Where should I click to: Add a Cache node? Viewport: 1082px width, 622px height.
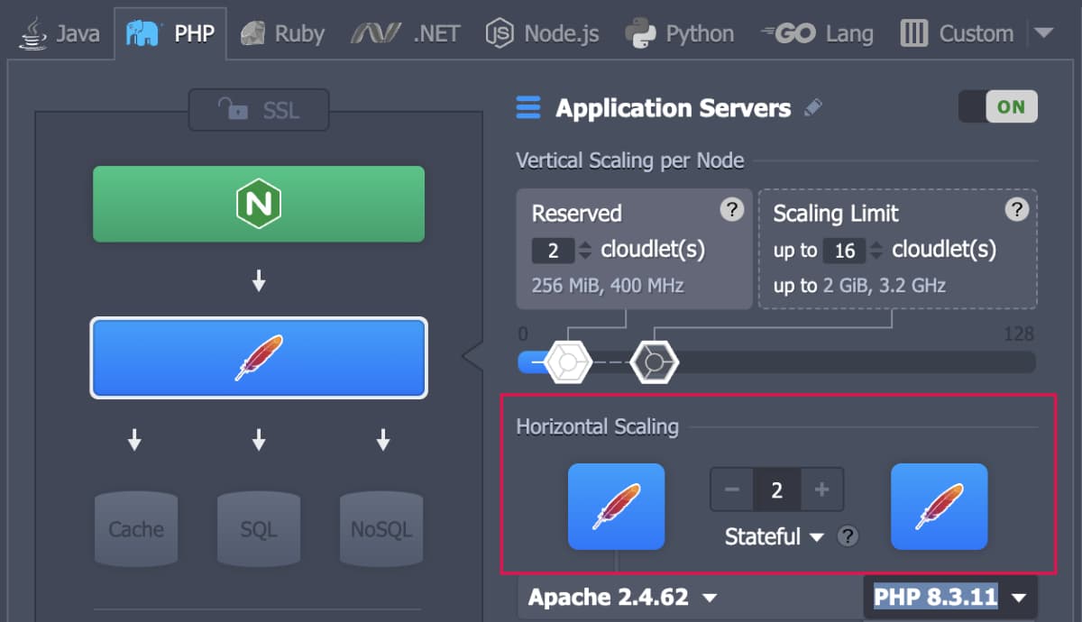pos(135,529)
